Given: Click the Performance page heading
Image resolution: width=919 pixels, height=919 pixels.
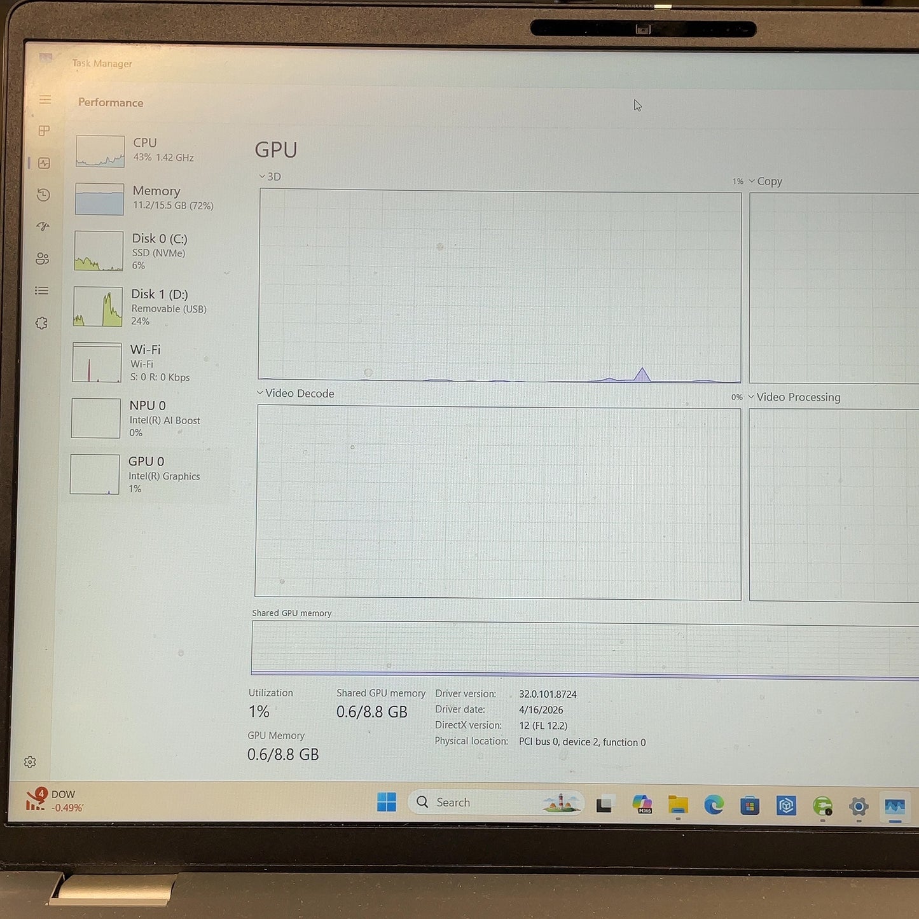Looking at the screenshot, I should [111, 103].
